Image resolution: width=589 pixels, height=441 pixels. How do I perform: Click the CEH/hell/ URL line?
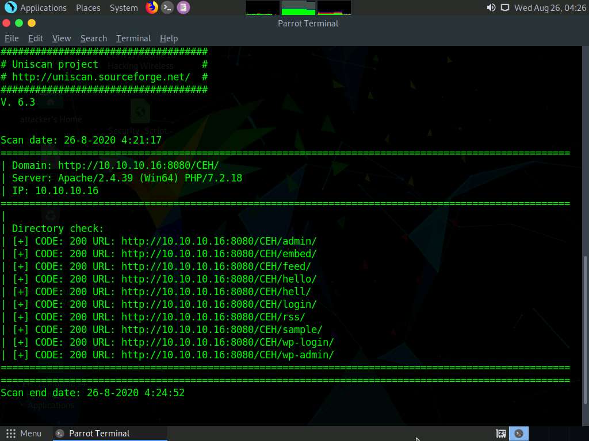(x=216, y=292)
